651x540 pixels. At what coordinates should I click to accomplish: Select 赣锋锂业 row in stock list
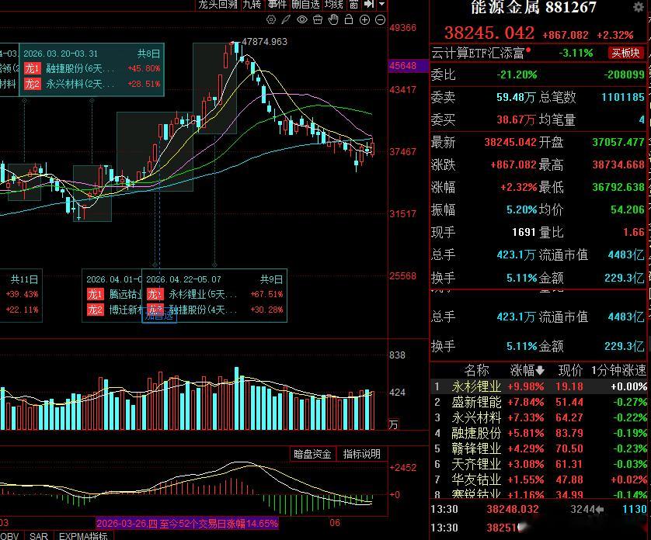click(x=539, y=448)
